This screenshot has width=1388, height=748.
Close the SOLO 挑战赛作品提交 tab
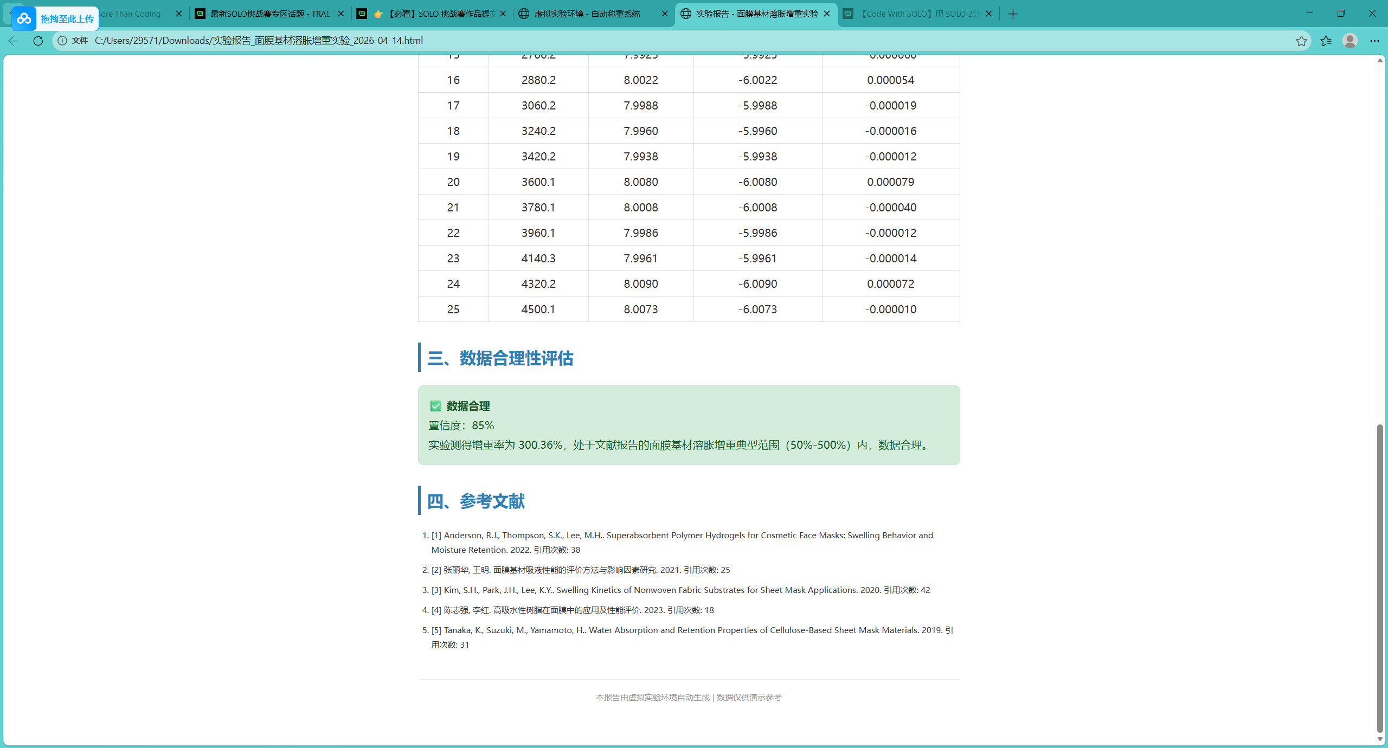[503, 14]
